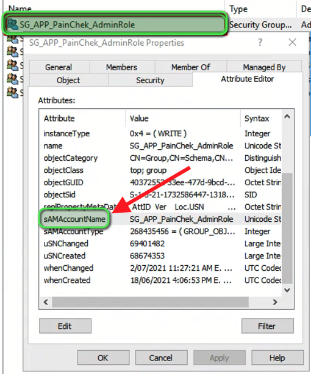This screenshot has height=374, width=311.
Task: Switch to the Member Of tab
Action: point(191,67)
